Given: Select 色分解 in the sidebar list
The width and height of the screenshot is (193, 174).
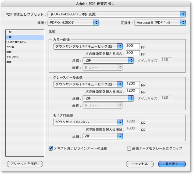Looking at the screenshot, I should pos(10,47).
